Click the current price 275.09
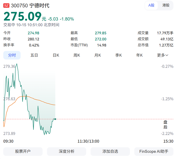 click(23, 16)
